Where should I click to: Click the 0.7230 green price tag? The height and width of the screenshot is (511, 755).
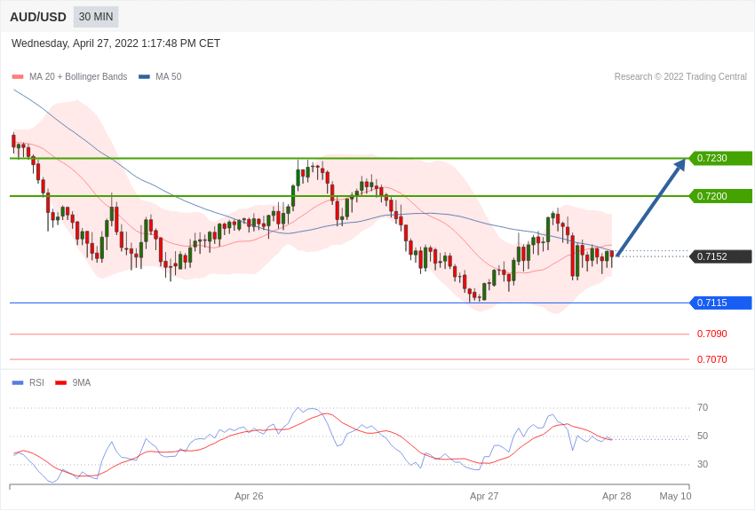pyautogui.click(x=719, y=158)
